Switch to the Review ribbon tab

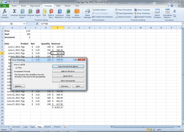(x=68, y=6)
